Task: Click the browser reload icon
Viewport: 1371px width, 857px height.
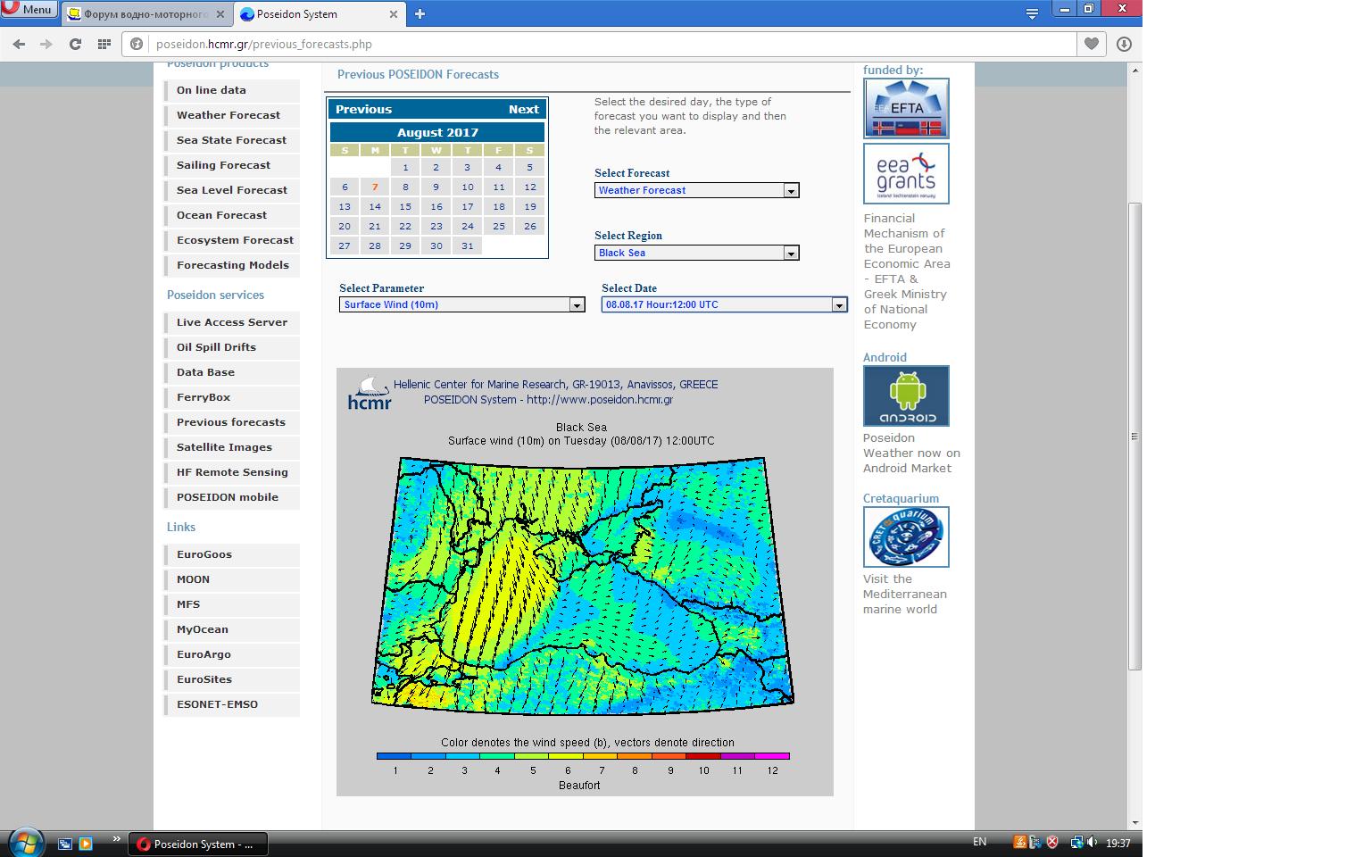Action: pyautogui.click(x=75, y=44)
